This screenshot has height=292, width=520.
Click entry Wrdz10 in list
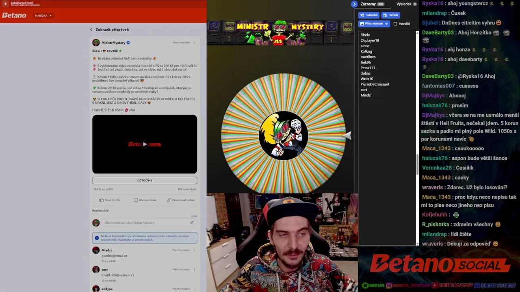[367, 79]
